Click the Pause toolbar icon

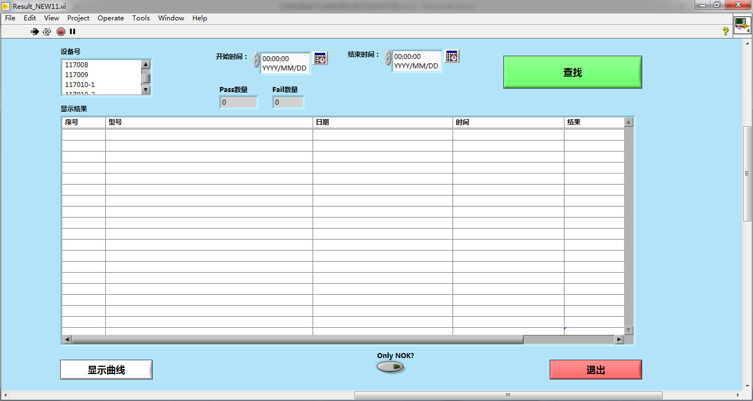tap(72, 32)
